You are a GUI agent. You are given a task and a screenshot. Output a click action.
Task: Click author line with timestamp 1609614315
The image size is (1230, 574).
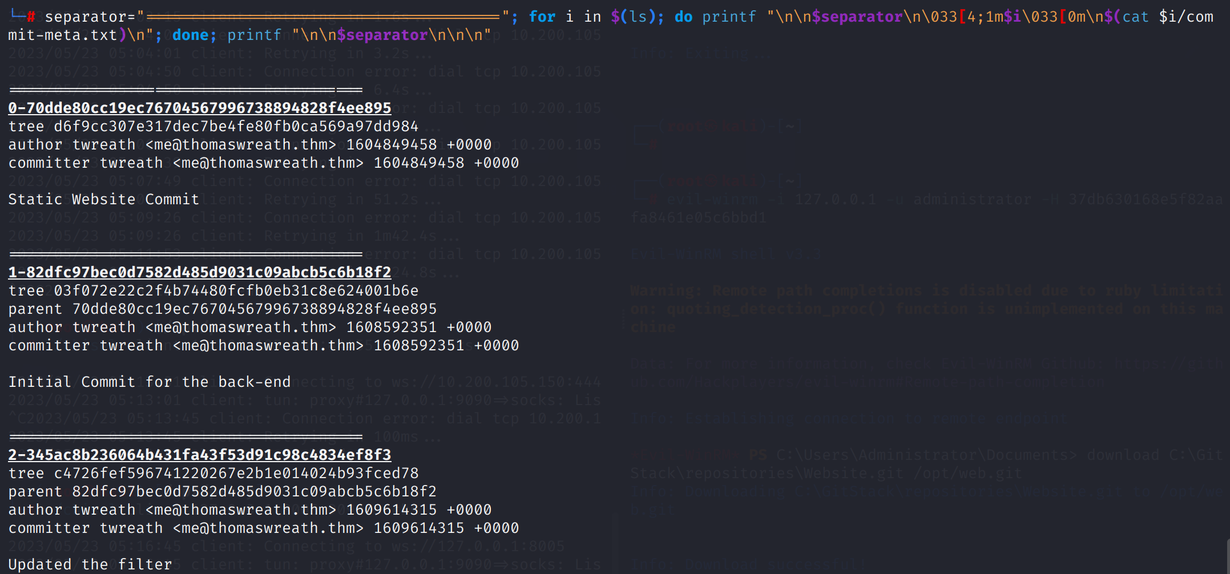(249, 510)
